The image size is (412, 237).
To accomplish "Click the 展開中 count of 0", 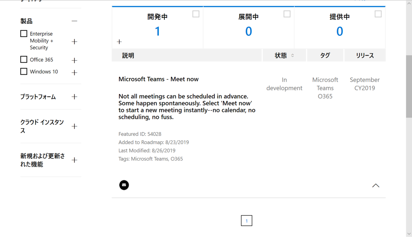I will (x=249, y=31).
